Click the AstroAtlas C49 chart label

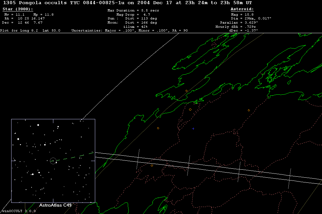[x=55, y=205]
